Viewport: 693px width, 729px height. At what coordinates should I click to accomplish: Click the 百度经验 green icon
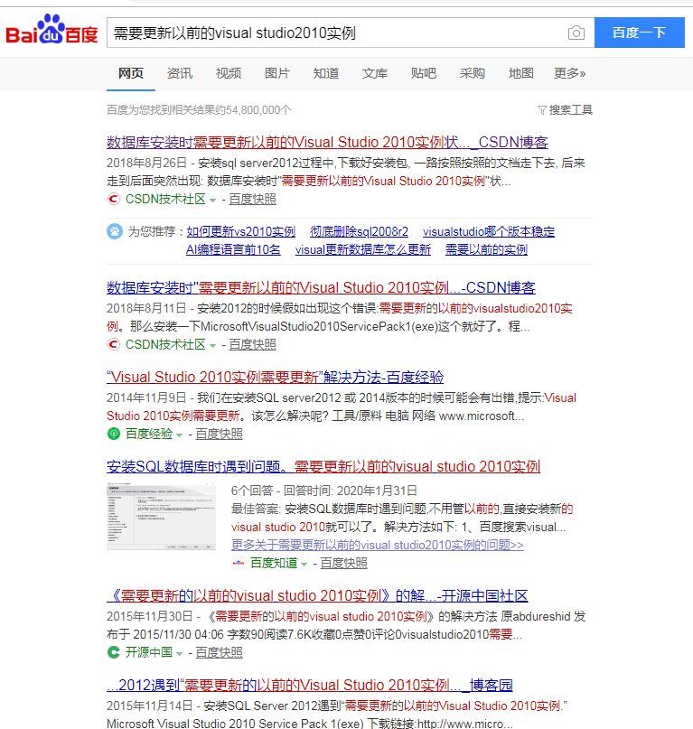(x=114, y=434)
